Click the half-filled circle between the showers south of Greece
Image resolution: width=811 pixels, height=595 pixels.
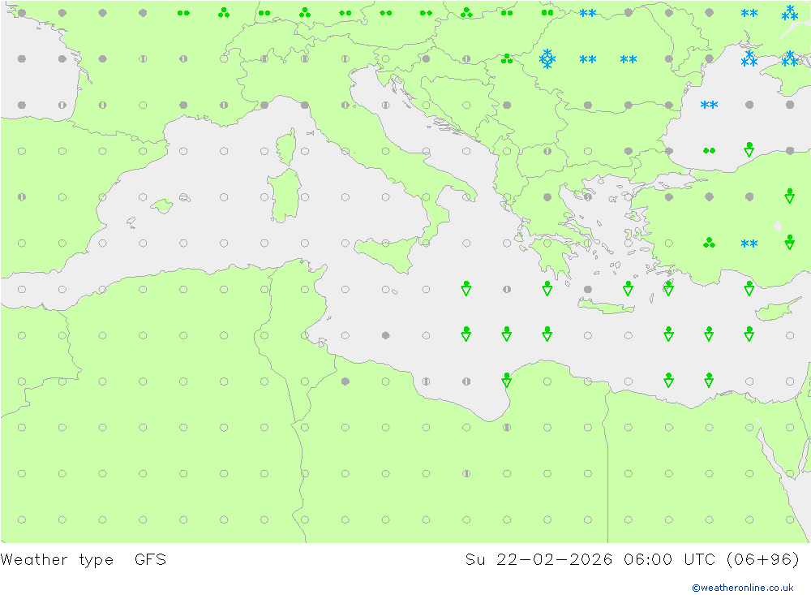pos(507,289)
